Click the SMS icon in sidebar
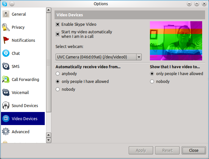Screen dimensions: 209x159 [6, 67]
